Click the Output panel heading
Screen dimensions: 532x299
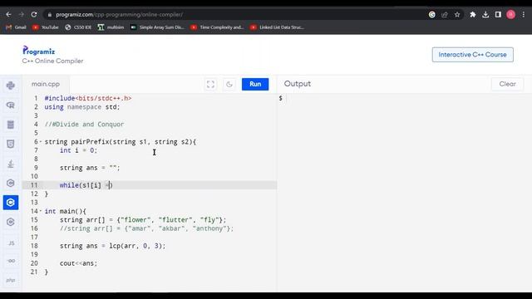pyautogui.click(x=298, y=84)
